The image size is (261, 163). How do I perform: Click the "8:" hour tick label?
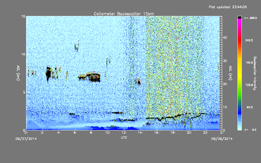[x=92, y=133]
